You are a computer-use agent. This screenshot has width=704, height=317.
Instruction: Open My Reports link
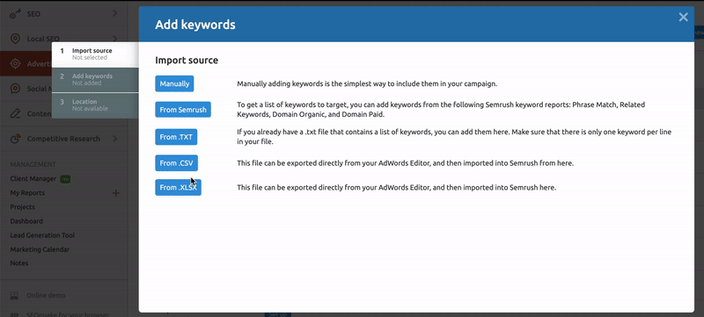(27, 193)
